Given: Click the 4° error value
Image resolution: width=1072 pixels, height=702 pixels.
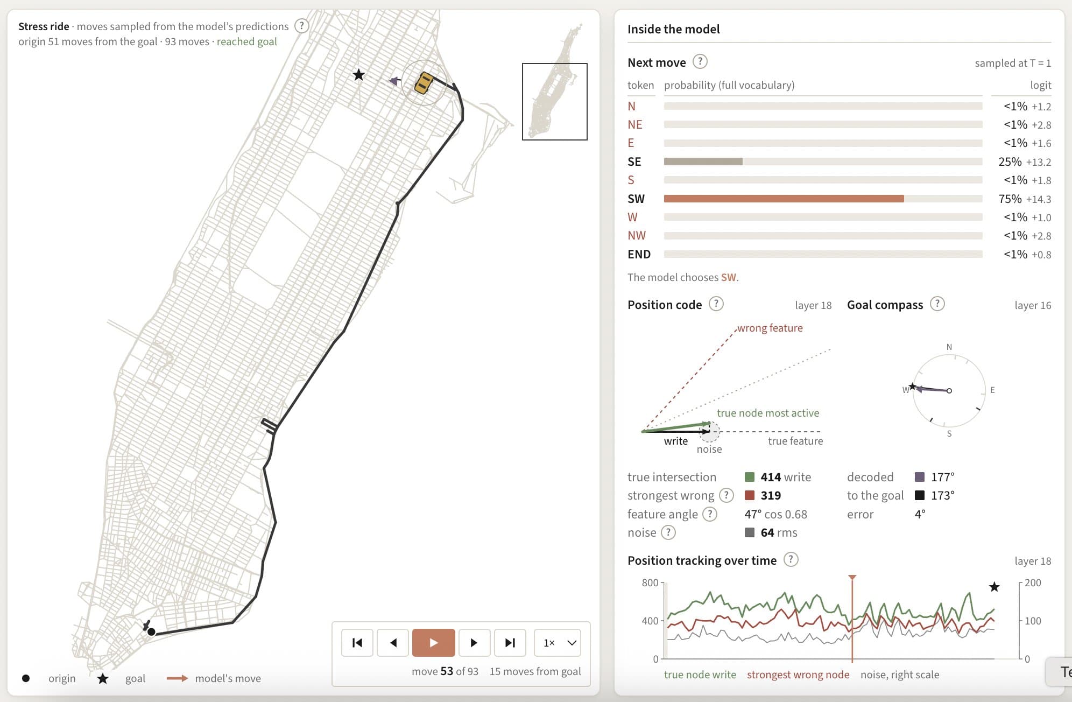Looking at the screenshot, I should pos(920,514).
